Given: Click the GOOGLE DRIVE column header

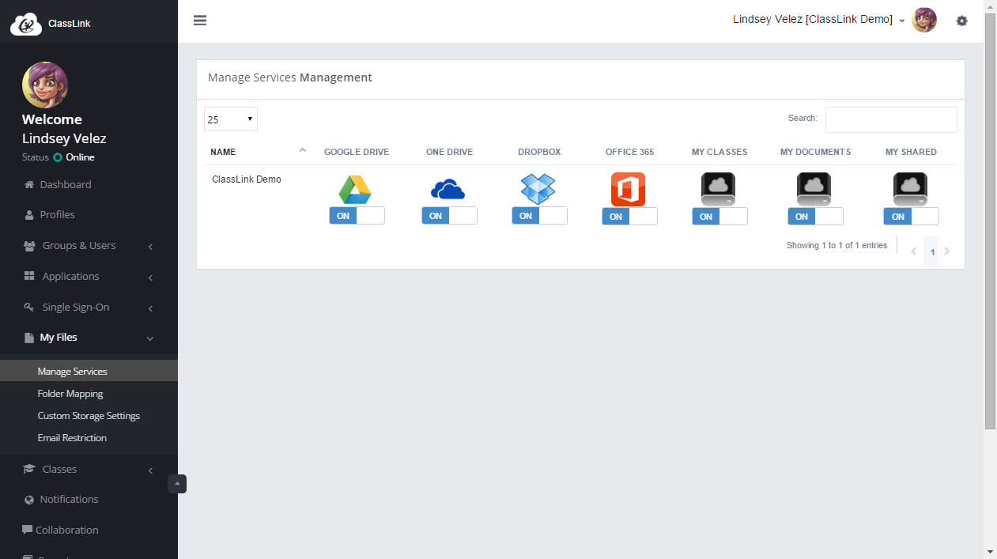Looking at the screenshot, I should [x=357, y=152].
